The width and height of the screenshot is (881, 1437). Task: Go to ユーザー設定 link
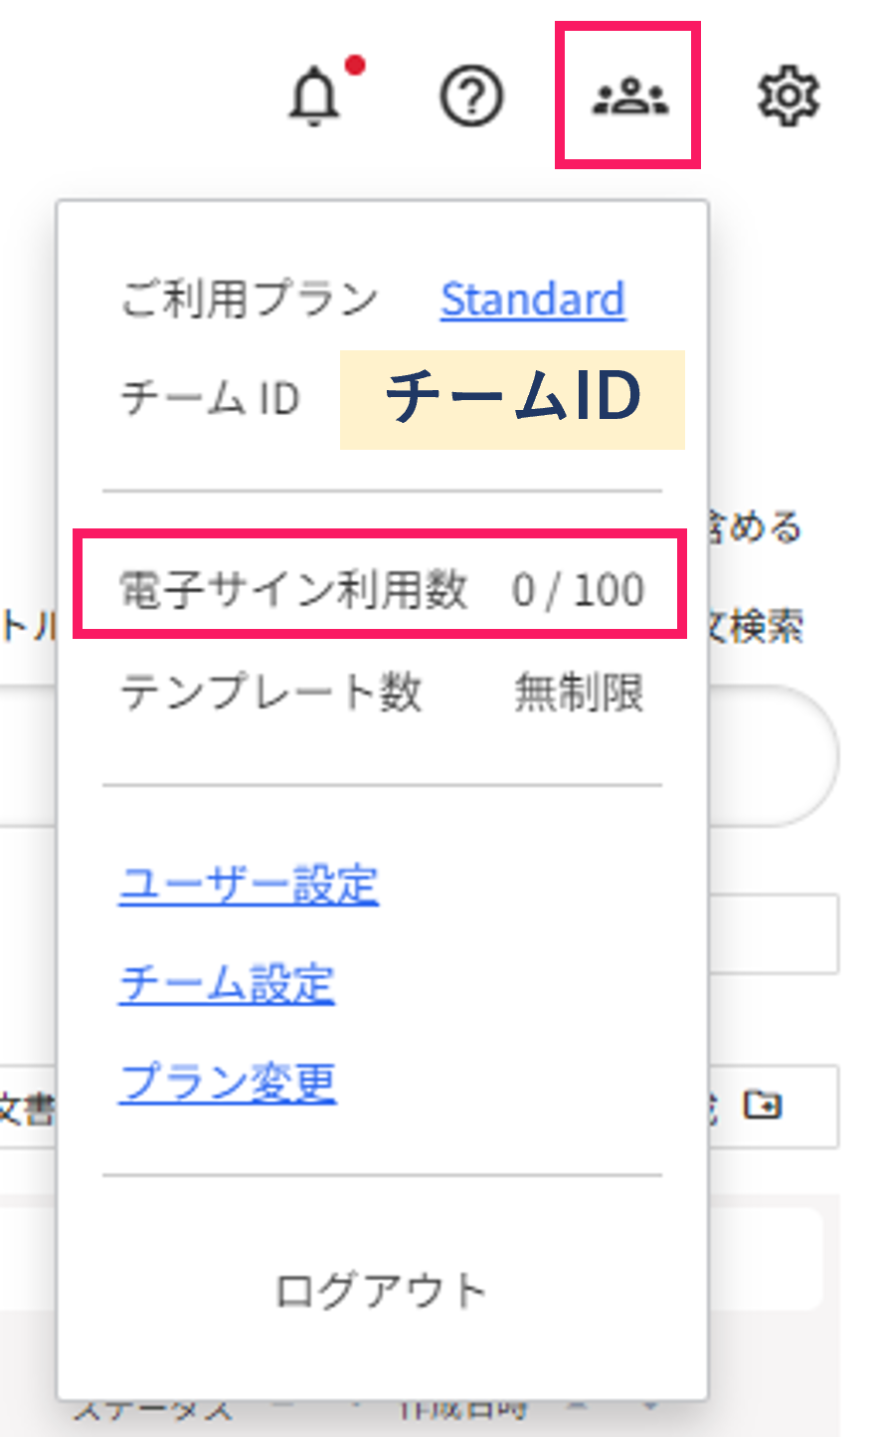click(249, 885)
